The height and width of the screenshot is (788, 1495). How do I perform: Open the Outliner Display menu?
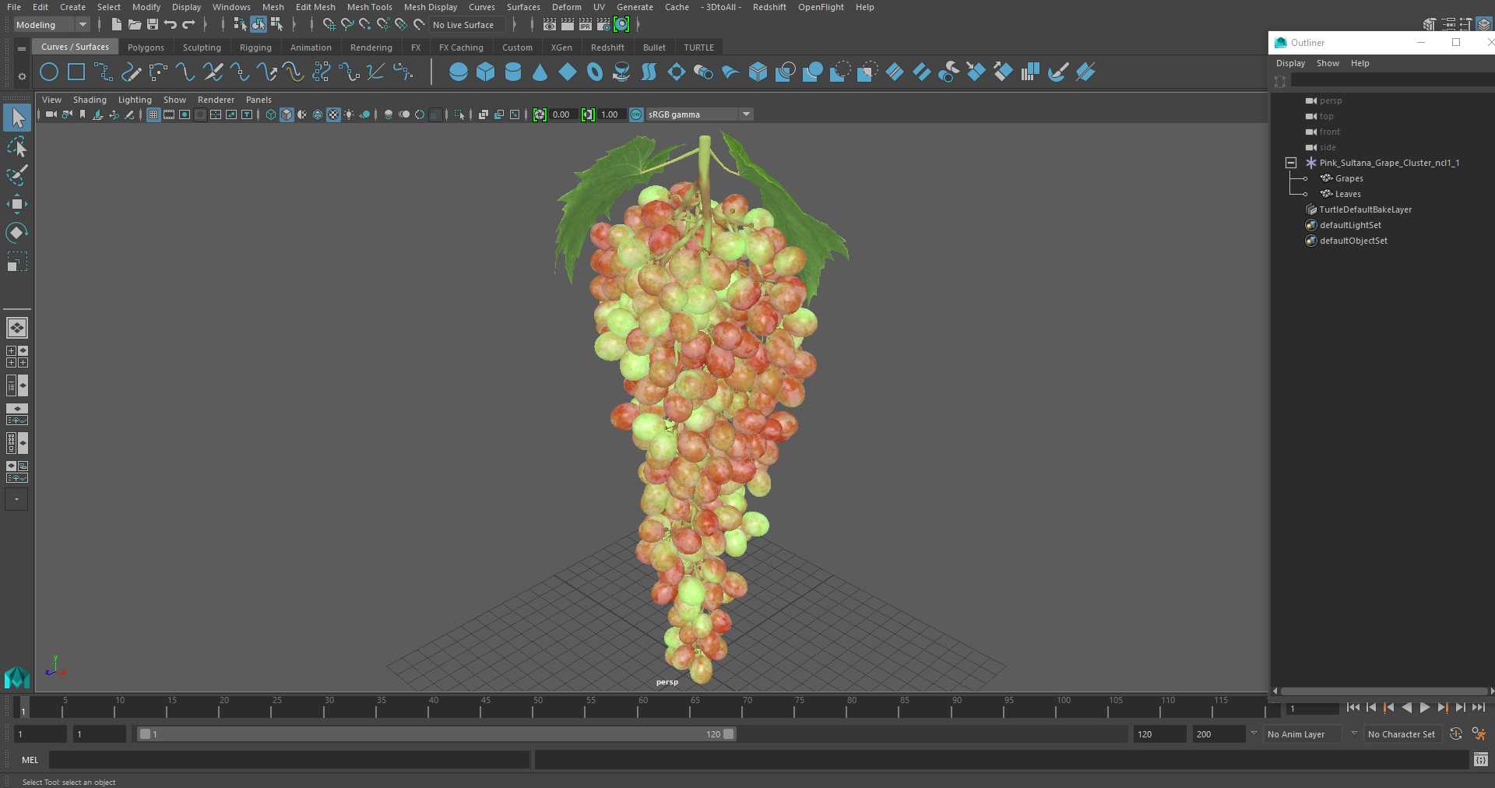point(1290,63)
